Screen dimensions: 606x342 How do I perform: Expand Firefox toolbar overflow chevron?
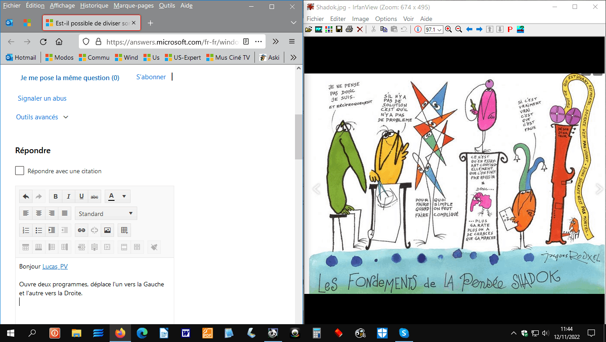[275, 42]
